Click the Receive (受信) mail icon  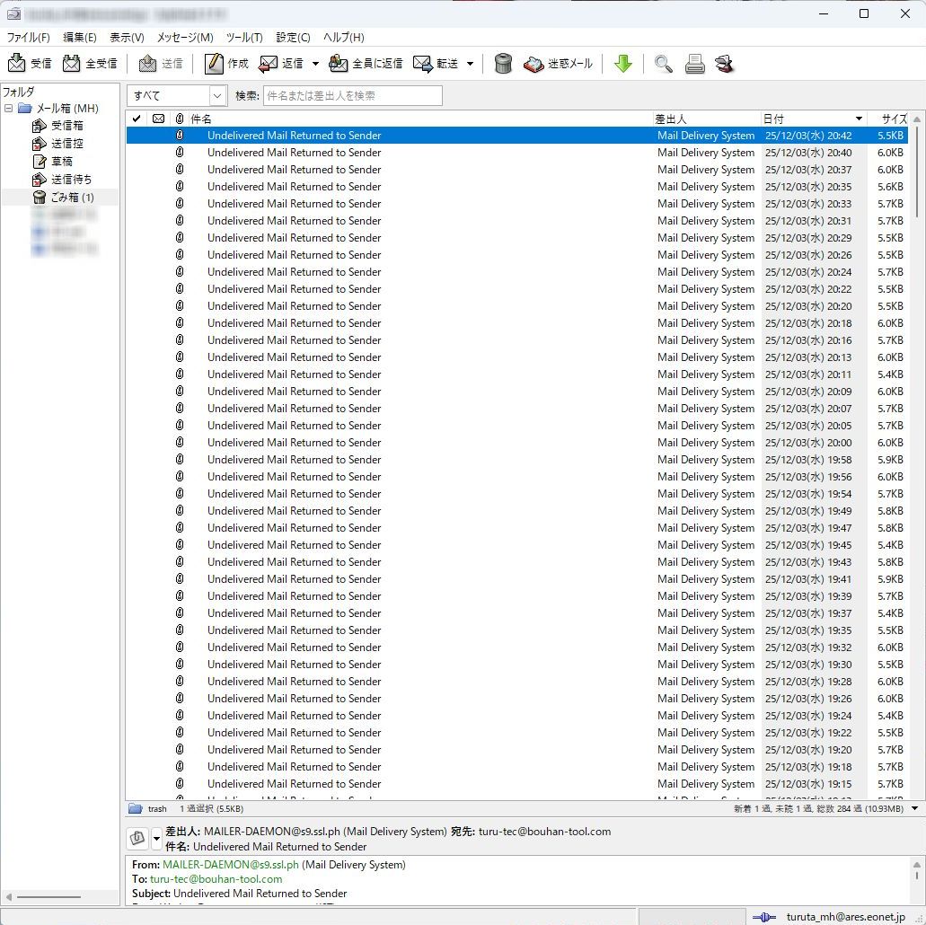tap(17, 64)
